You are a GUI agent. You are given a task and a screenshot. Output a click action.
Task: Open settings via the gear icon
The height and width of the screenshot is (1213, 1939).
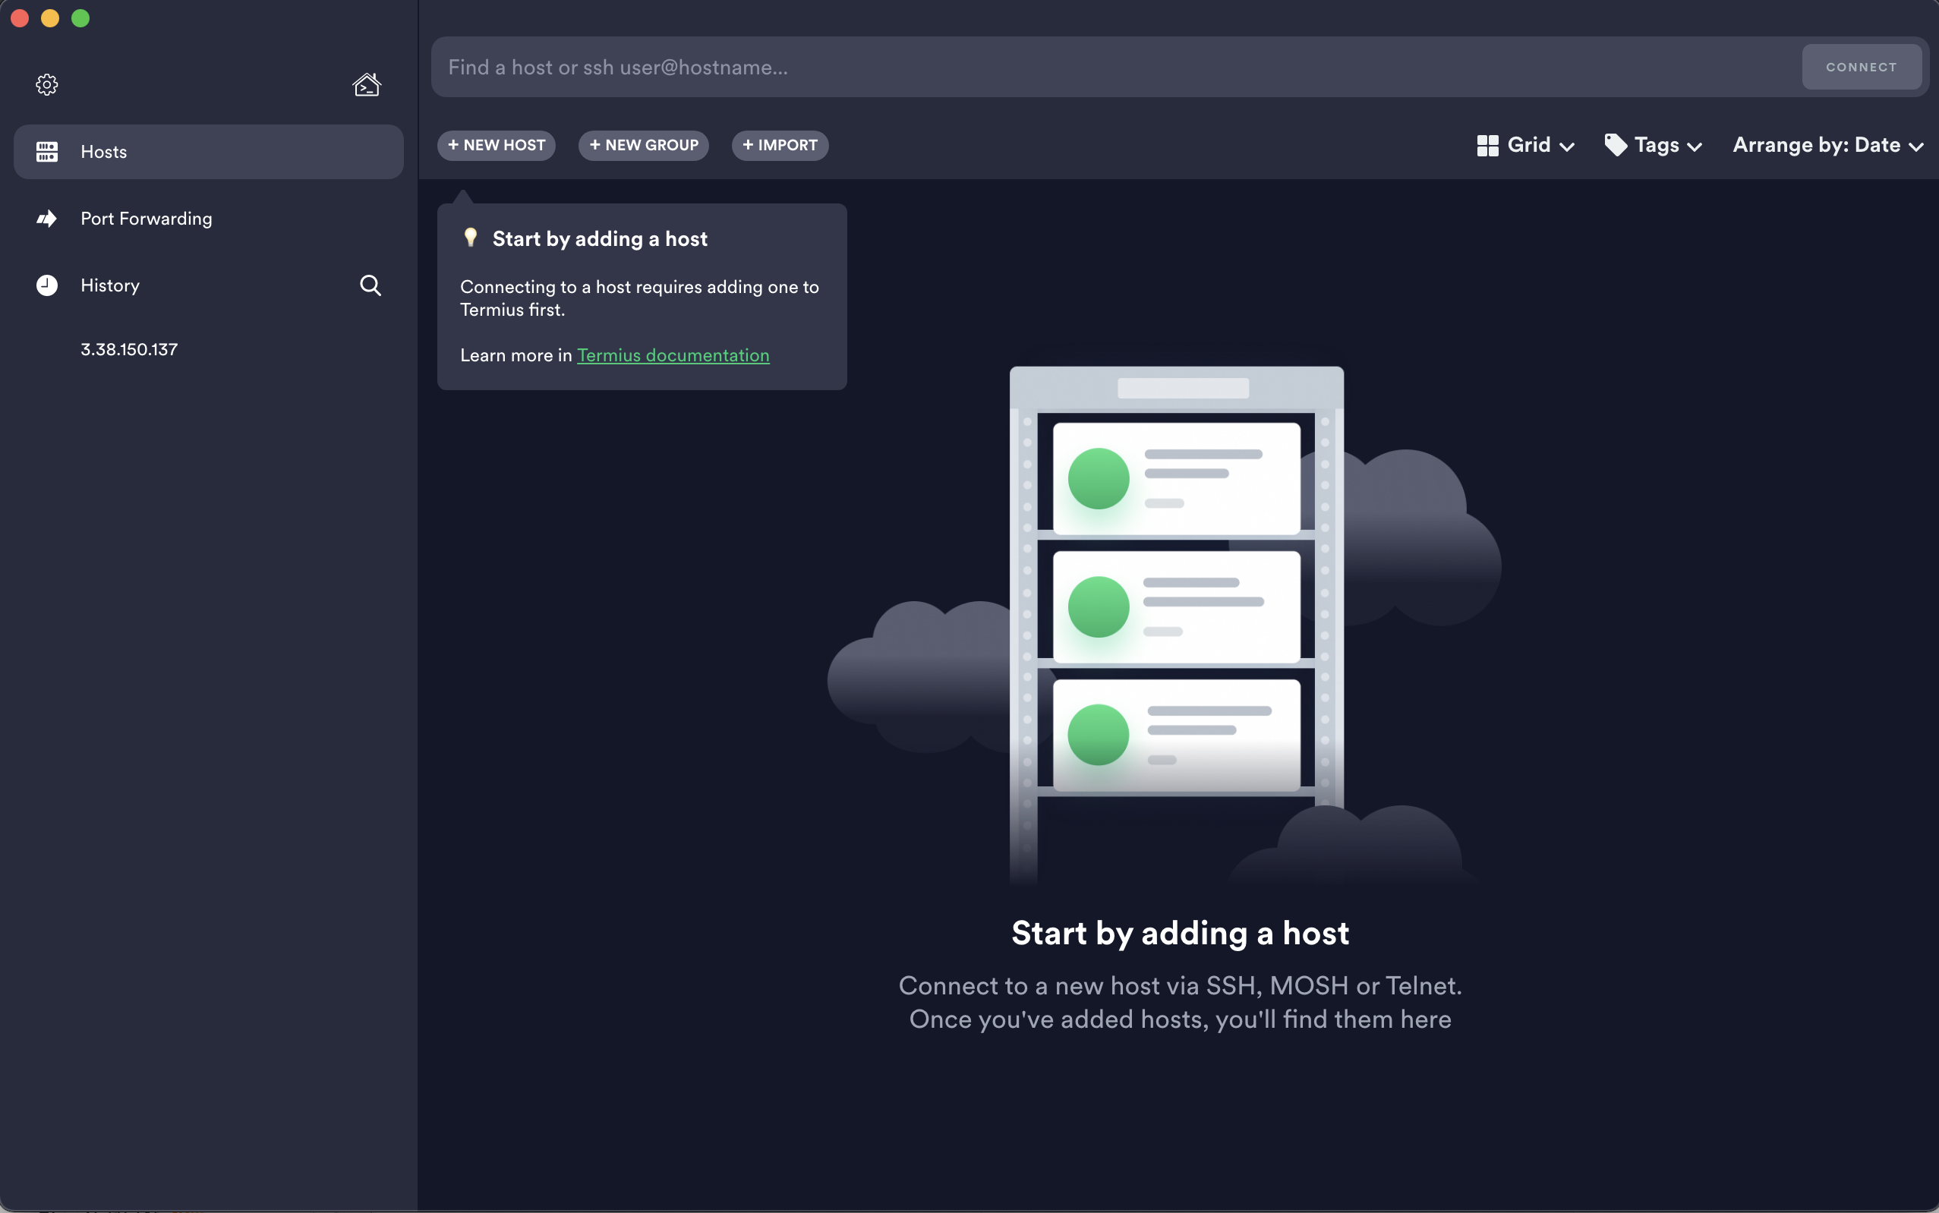click(x=46, y=84)
